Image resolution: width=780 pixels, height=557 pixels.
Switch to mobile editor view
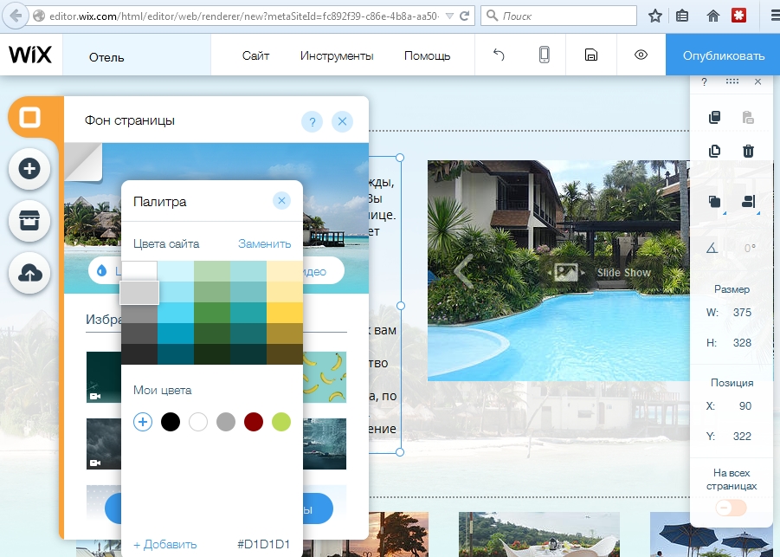(x=545, y=55)
